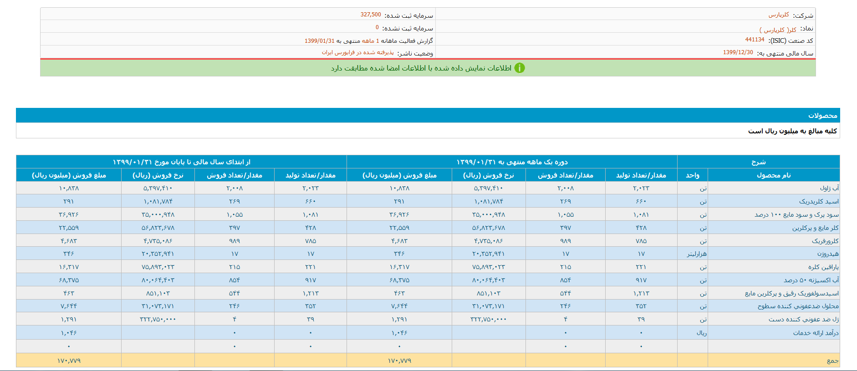Click year-to-date sales quantity ۳۹۷ cell
Screen dimensions: 857x371
pos(235,228)
